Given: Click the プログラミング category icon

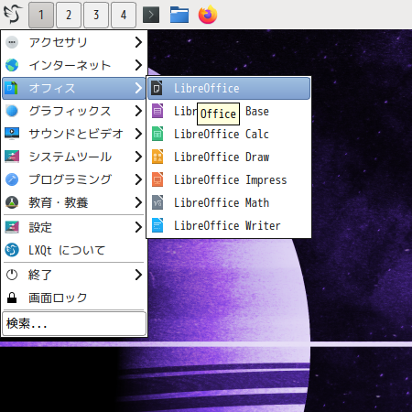Looking at the screenshot, I should [12, 179].
